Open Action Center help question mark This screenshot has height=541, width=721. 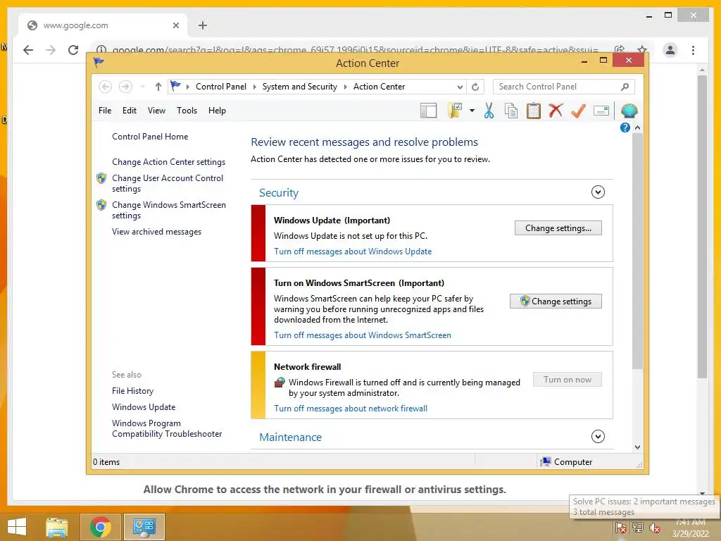625,128
